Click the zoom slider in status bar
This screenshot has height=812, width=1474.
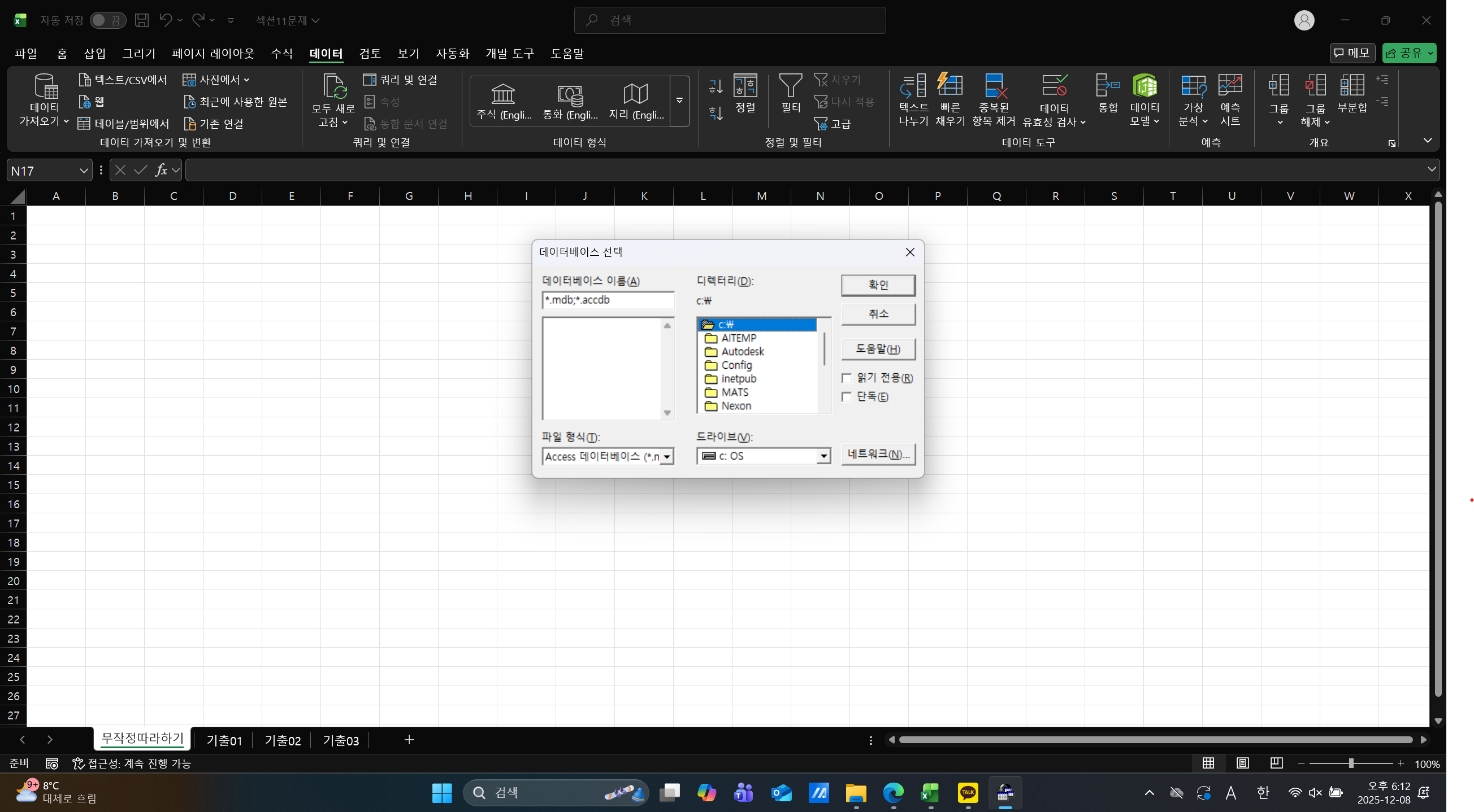coord(1351,764)
